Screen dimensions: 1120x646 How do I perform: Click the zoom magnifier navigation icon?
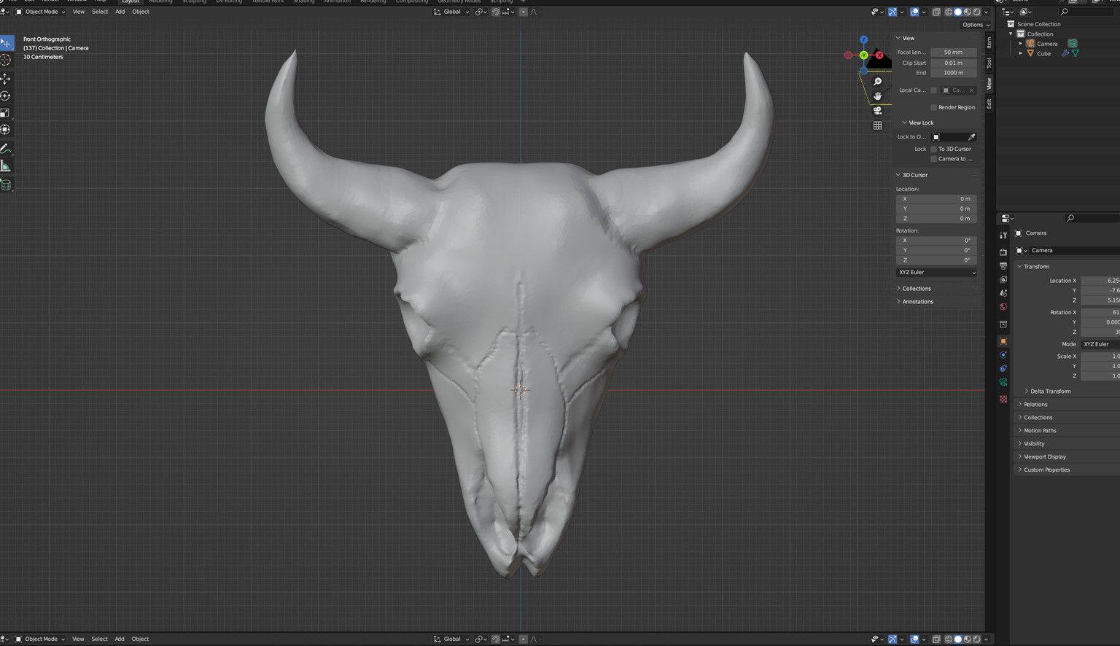point(877,82)
